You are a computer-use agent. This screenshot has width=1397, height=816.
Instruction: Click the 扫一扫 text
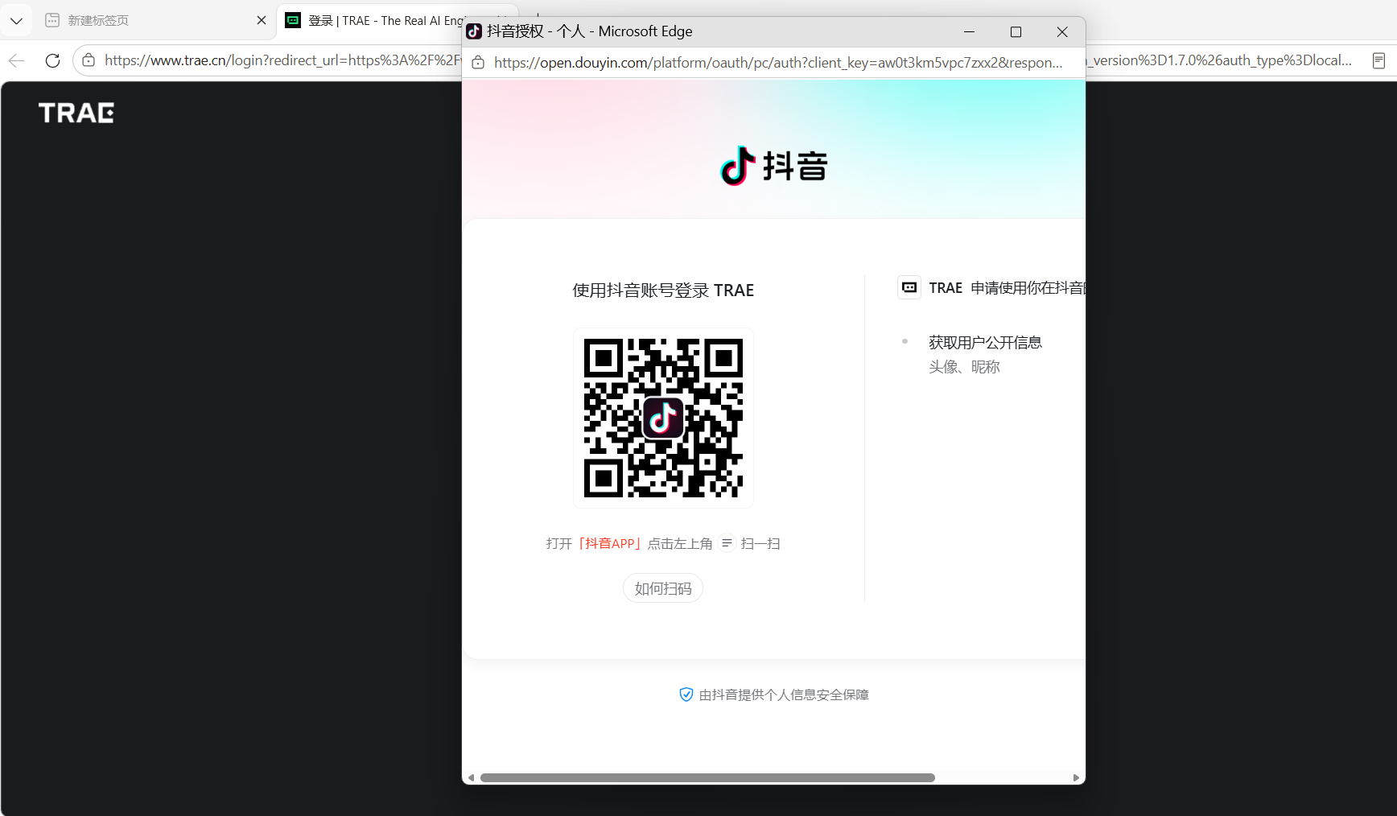tap(760, 543)
